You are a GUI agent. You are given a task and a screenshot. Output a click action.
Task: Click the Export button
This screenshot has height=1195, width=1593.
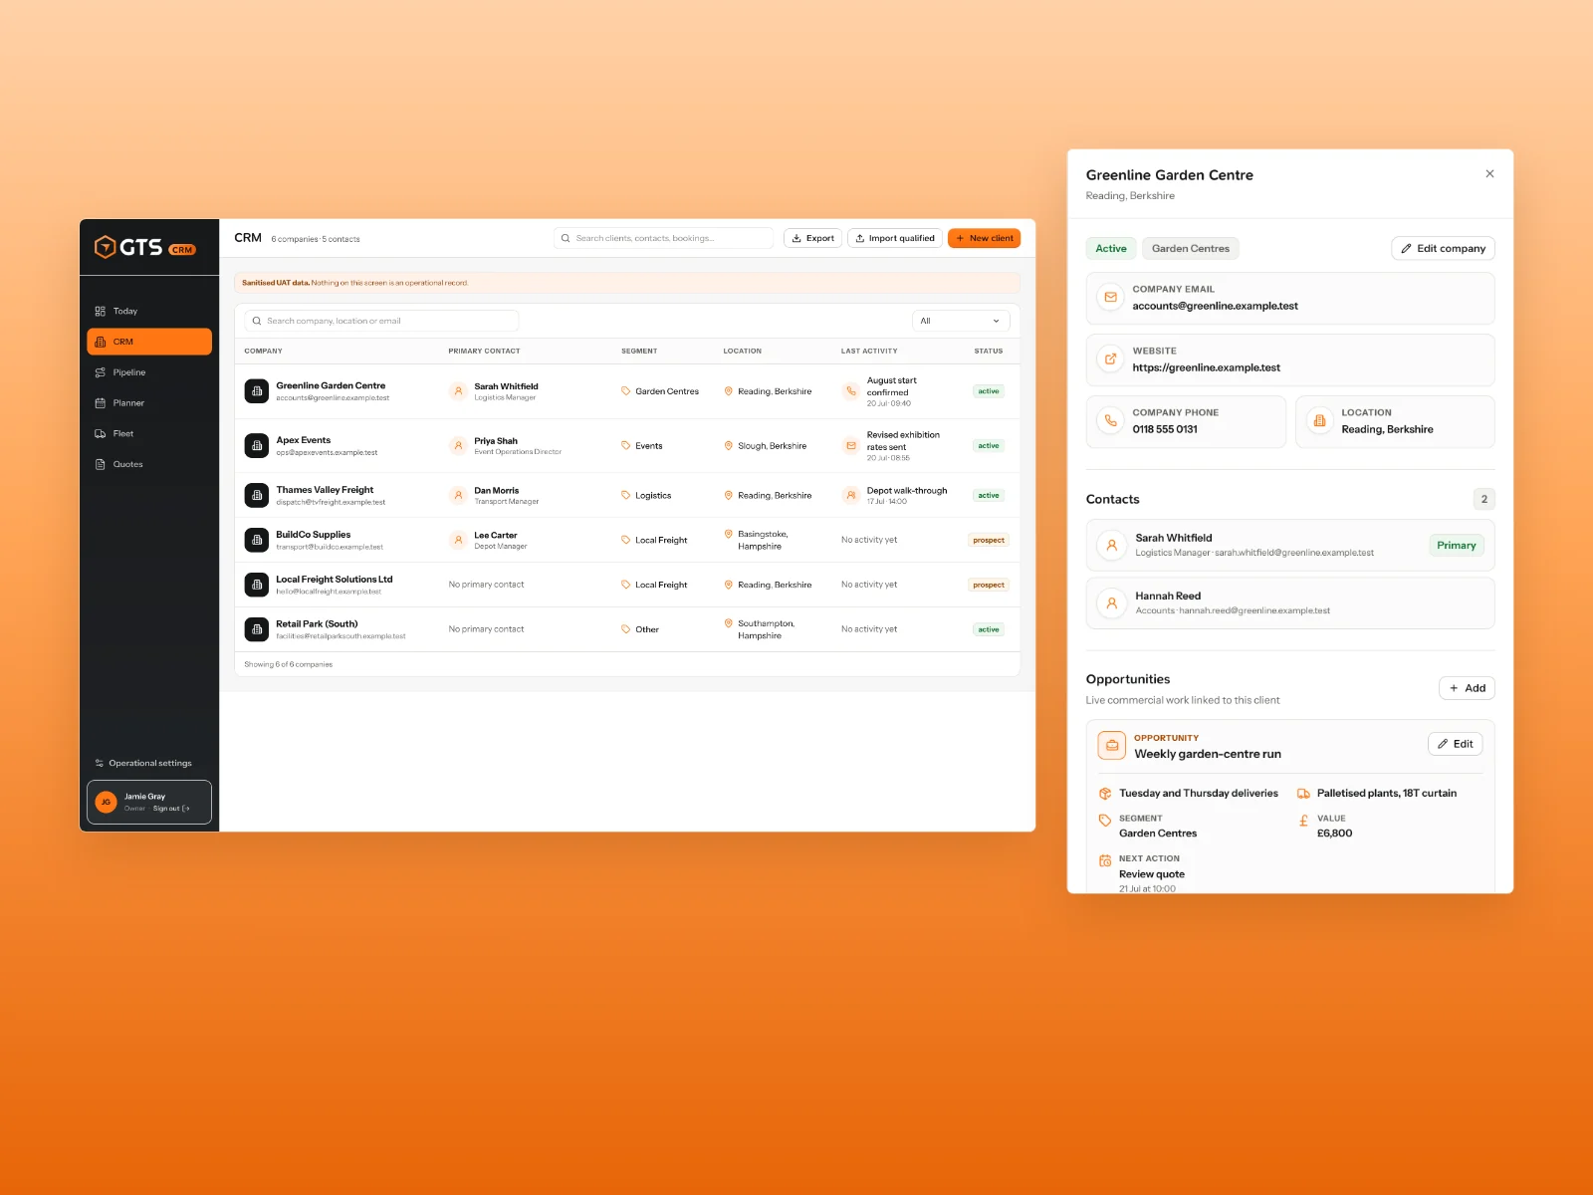point(812,238)
